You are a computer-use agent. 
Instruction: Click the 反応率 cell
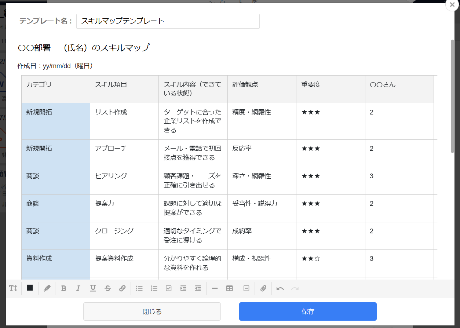262,153
